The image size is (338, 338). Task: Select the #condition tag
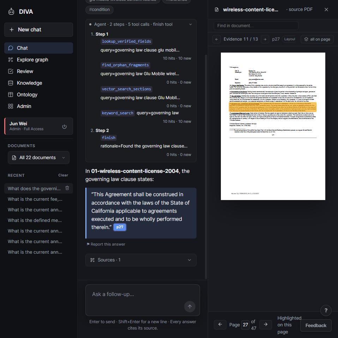pos(99,10)
